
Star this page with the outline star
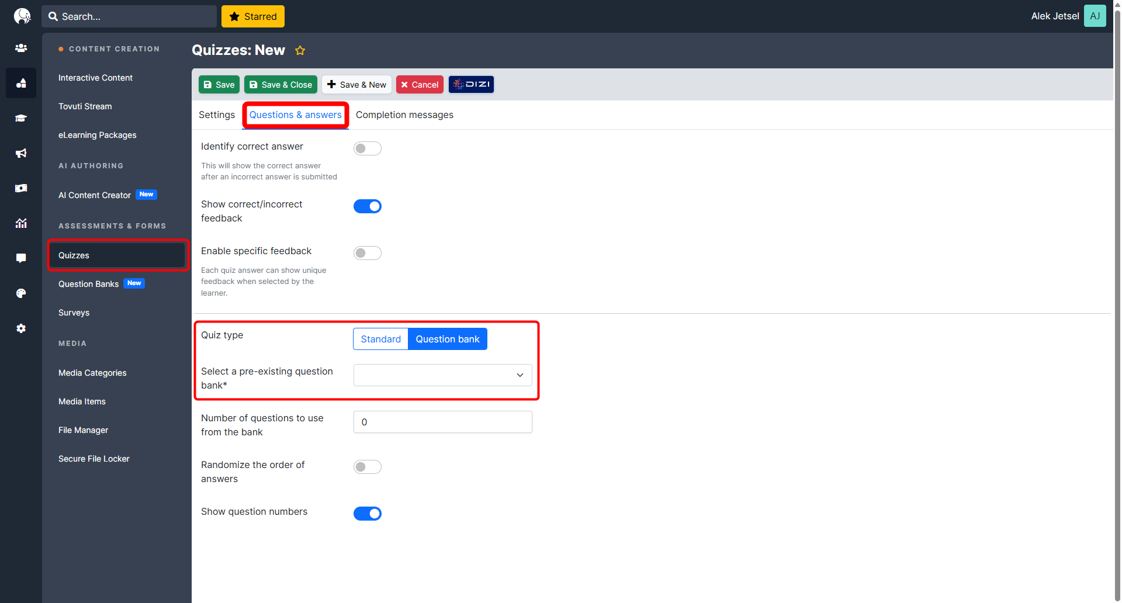click(x=300, y=50)
